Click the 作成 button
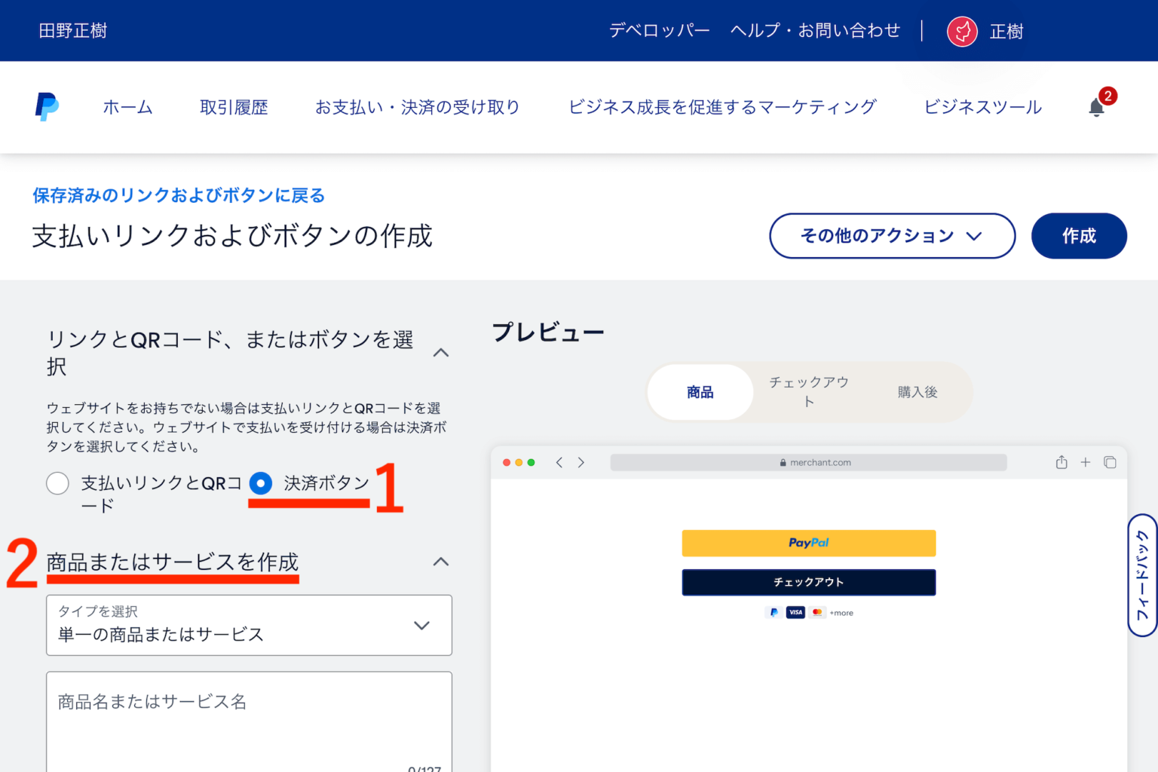This screenshot has width=1158, height=772. (x=1079, y=236)
